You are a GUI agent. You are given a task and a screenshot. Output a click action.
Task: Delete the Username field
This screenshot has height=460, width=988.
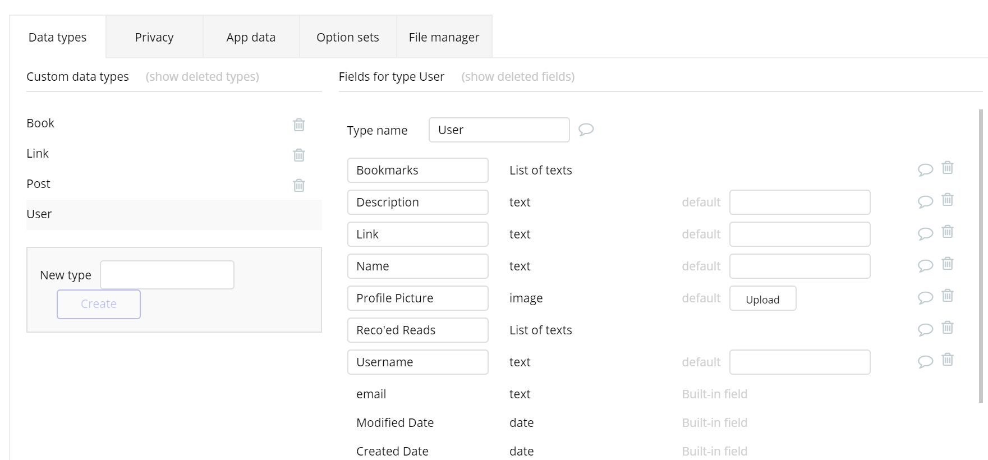pos(948,360)
